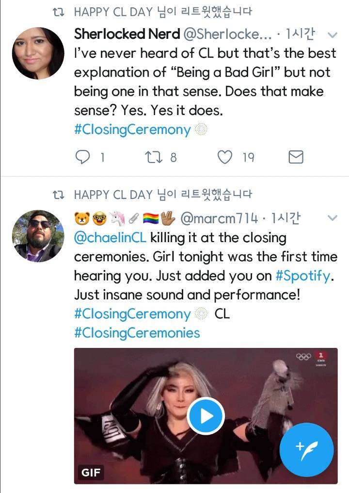Open the Sherlocked Nerd display name
The height and width of the screenshot is (493, 349).
click(x=127, y=34)
